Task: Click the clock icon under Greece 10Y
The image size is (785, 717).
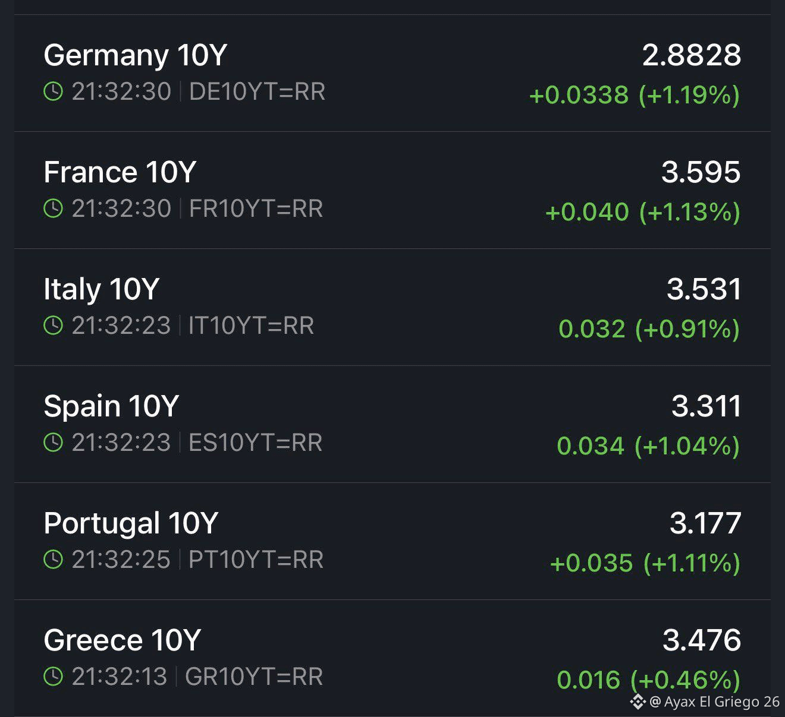Action: click(54, 677)
